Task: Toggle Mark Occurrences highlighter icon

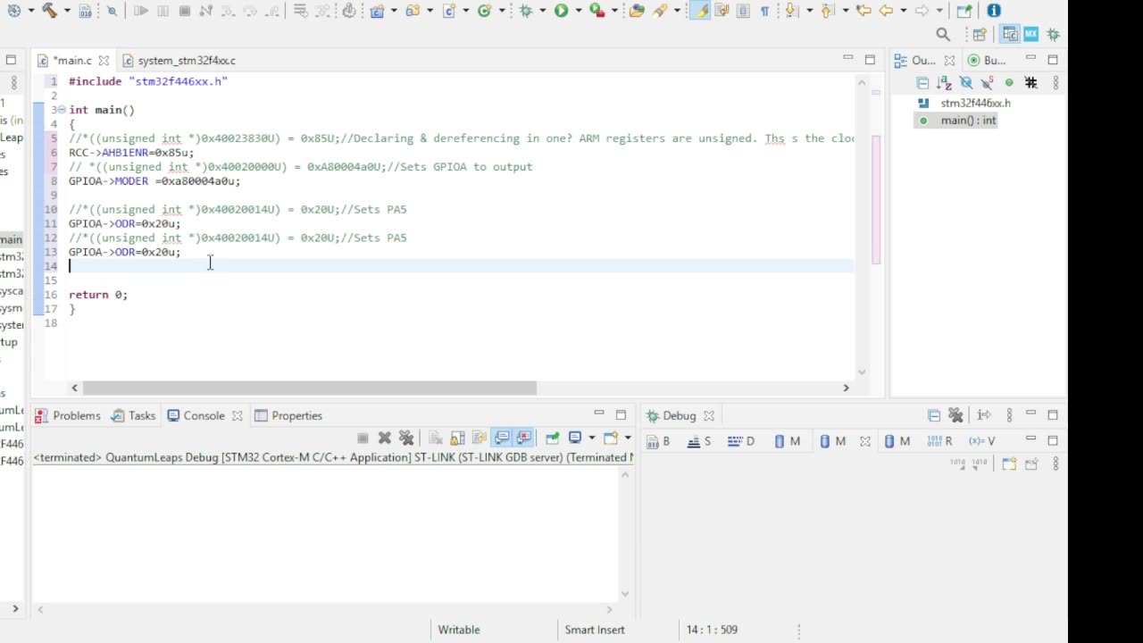Action: (700, 11)
